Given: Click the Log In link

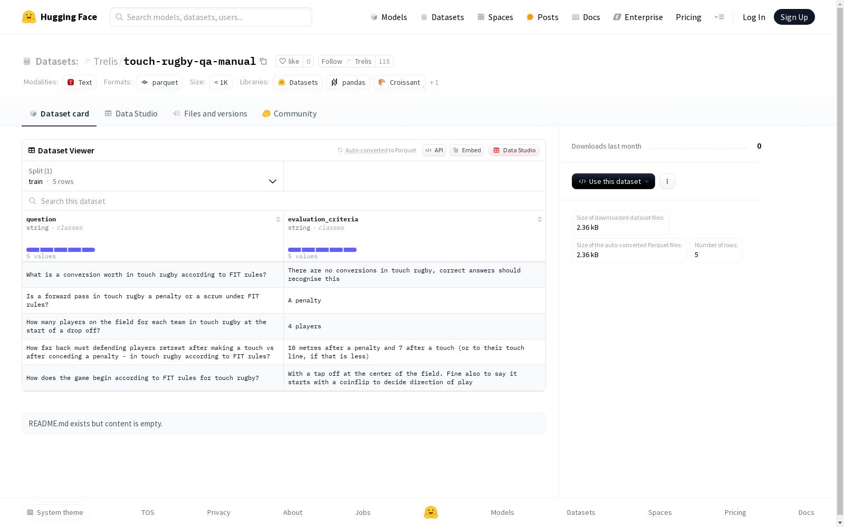Looking at the screenshot, I should [x=754, y=17].
